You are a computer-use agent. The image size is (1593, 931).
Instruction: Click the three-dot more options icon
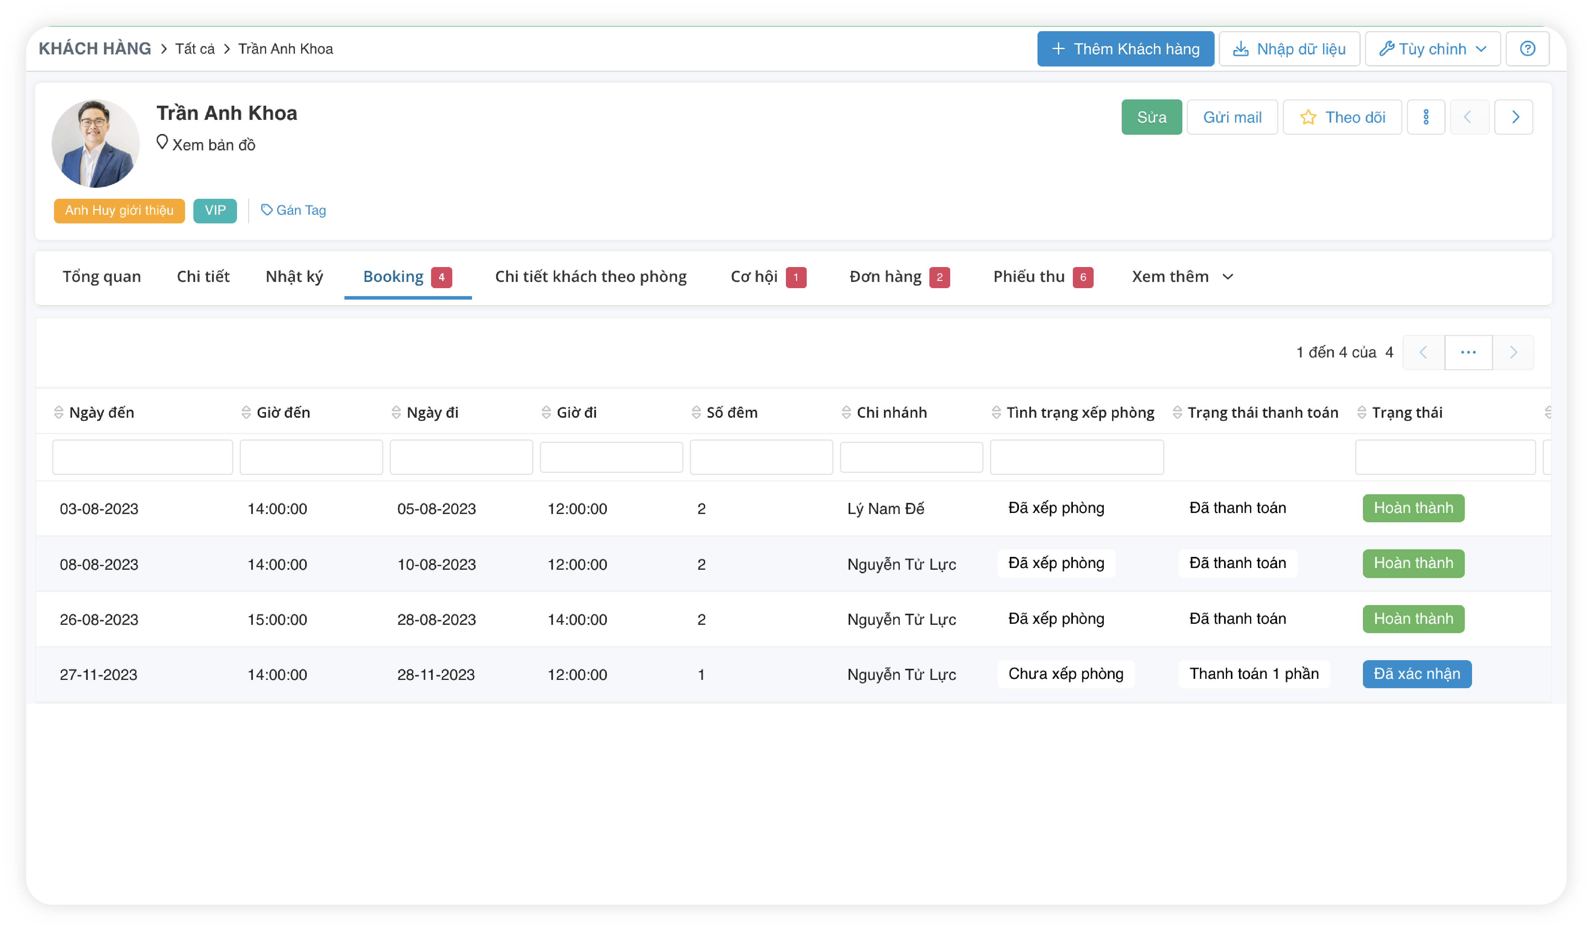click(x=1426, y=117)
